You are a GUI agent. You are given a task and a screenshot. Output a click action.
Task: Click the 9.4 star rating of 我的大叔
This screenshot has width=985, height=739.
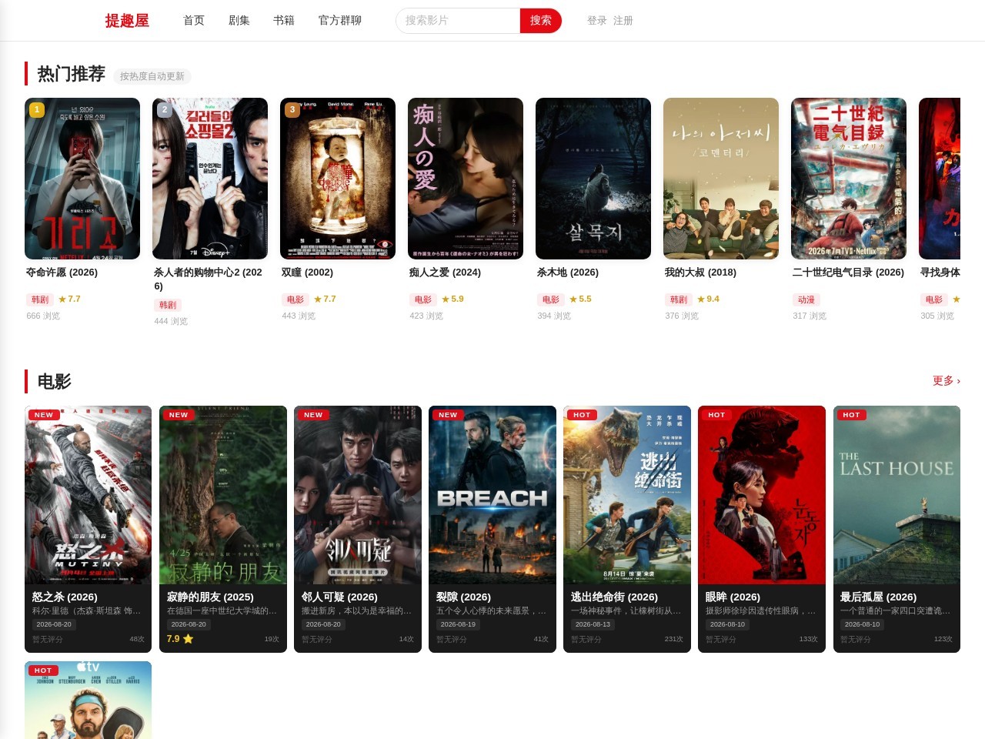pyautogui.click(x=708, y=299)
